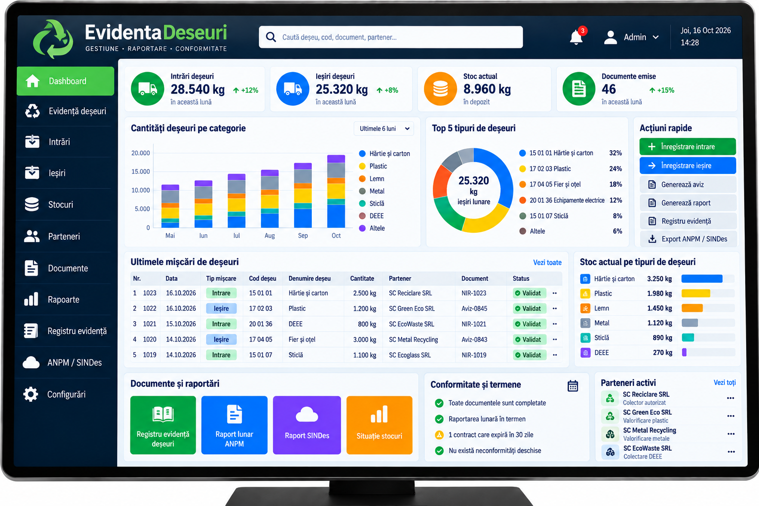Click Export ANPM / SINDes button
Image resolution: width=759 pixels, height=506 pixels.
688,239
